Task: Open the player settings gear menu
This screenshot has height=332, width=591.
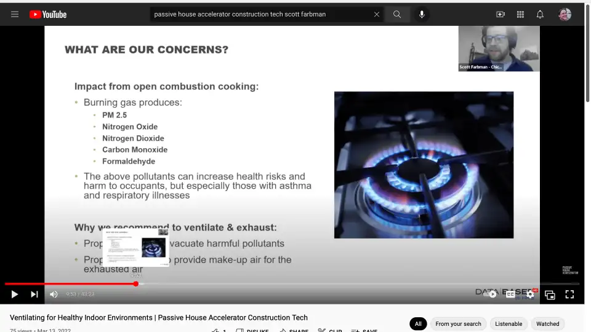Action: point(530,294)
